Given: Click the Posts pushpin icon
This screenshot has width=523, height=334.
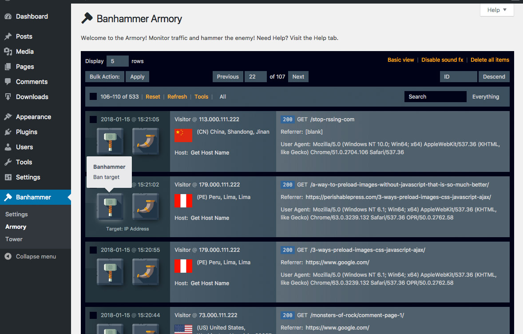Looking at the screenshot, I should [8, 36].
